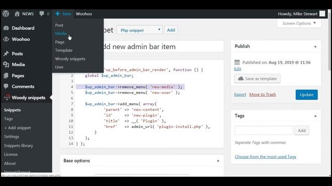This screenshot has height=186, width=332.
Task: Expand Screen Options panel
Action: [299, 23]
